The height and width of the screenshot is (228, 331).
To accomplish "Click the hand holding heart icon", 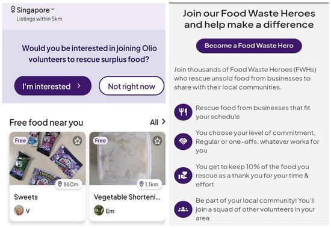I will pos(183,175).
